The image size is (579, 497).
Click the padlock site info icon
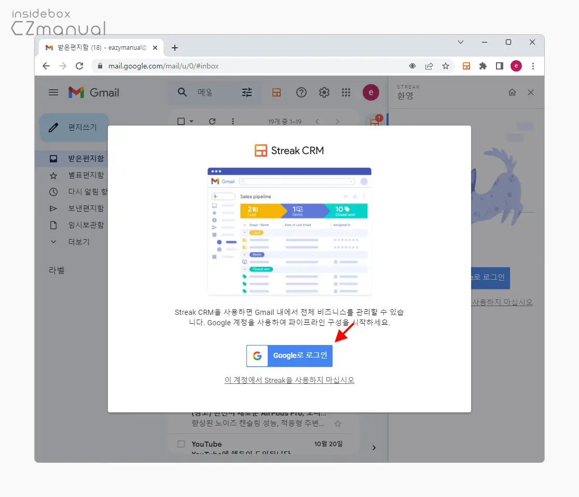pos(100,66)
